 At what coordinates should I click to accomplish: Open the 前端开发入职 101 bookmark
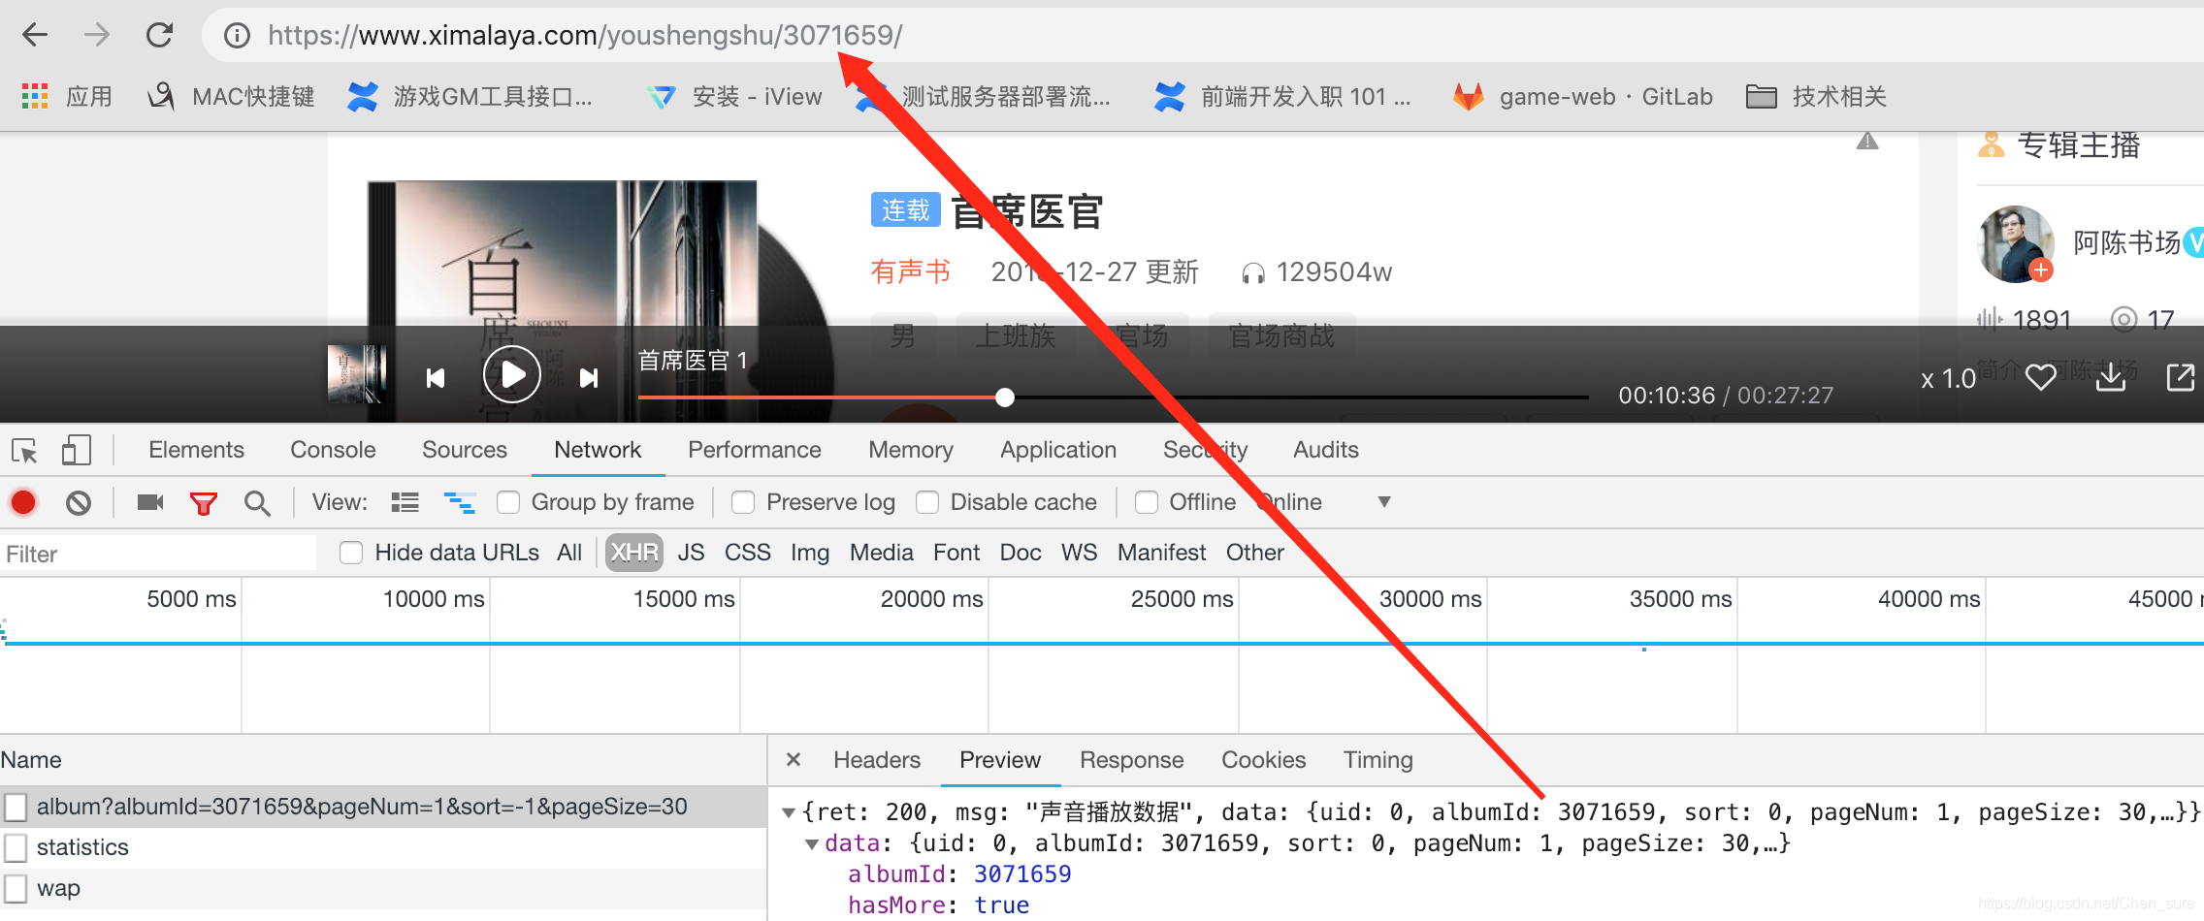(1282, 96)
